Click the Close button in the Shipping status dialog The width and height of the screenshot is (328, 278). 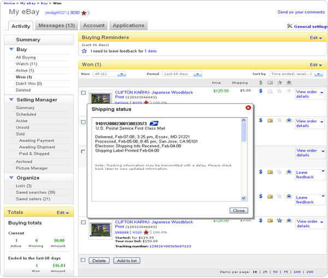point(239,210)
